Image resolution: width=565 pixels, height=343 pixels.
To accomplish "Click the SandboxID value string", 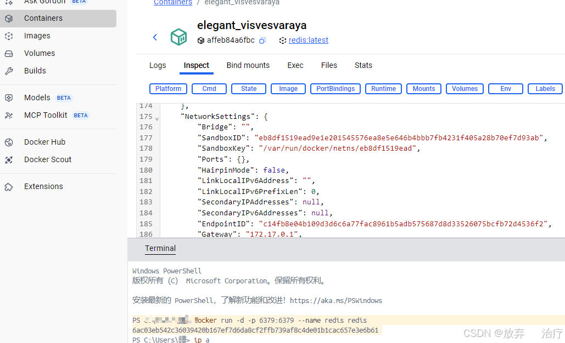I will (399, 138).
